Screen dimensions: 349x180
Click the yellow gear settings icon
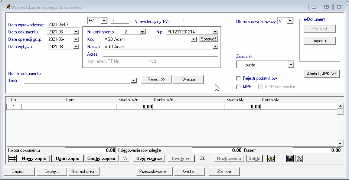(271, 158)
